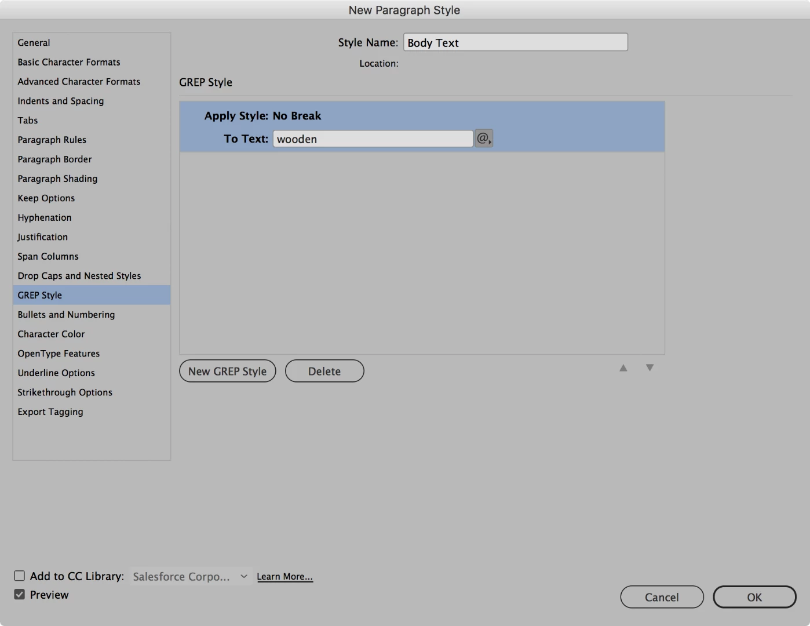Open Character Color section
Screen dimensions: 810x626
pos(92,334)
